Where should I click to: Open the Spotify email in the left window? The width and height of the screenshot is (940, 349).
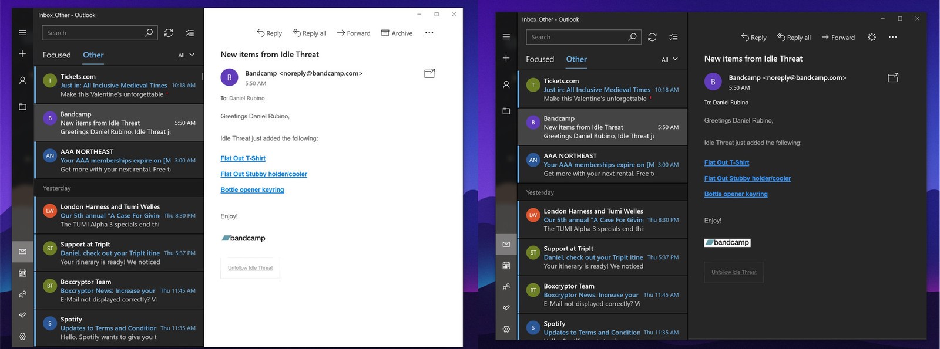(119, 328)
